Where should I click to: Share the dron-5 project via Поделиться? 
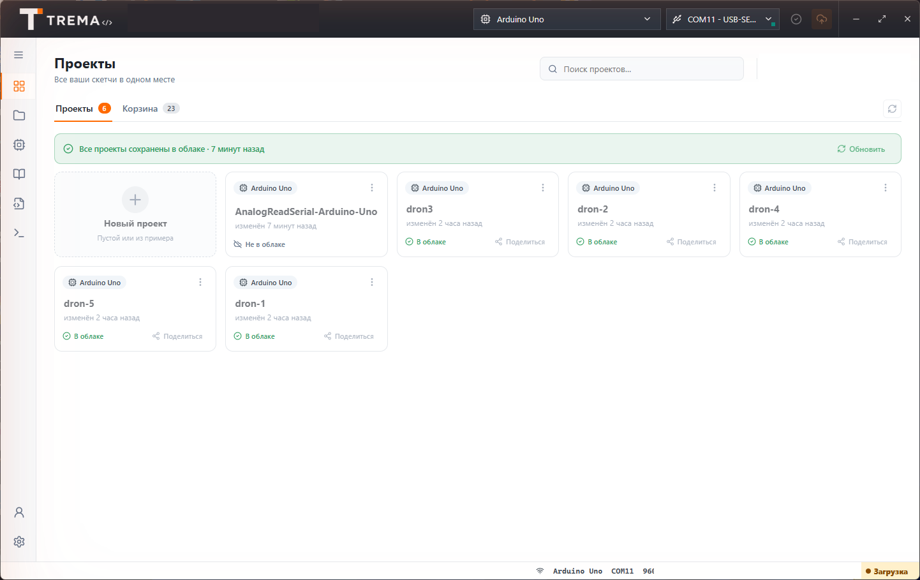click(177, 336)
